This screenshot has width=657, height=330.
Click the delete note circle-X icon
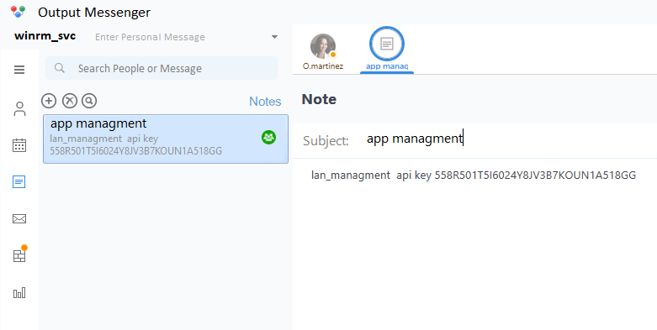point(70,101)
